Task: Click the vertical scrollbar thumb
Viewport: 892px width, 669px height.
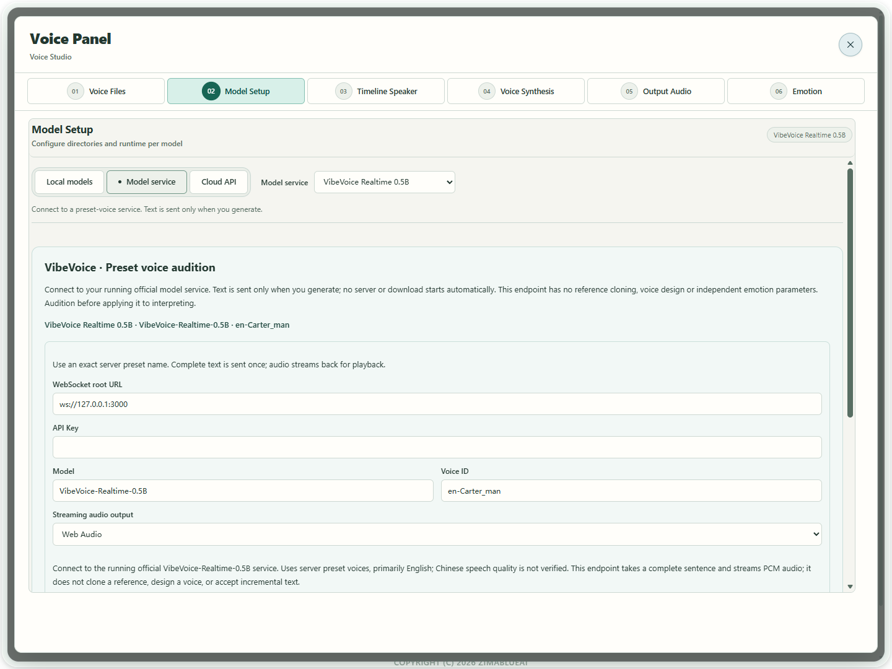Action: click(850, 293)
